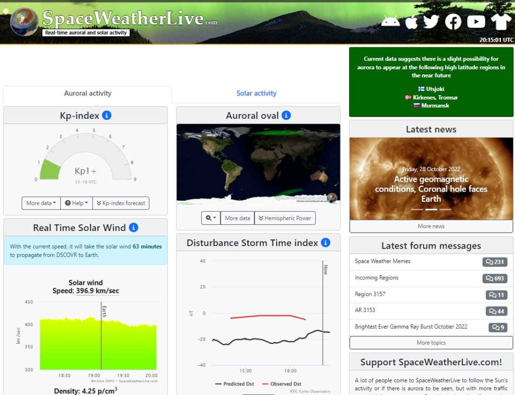Show info about Disturbance Storm Time index
Screen dimensions: 515x395
[325, 243]
